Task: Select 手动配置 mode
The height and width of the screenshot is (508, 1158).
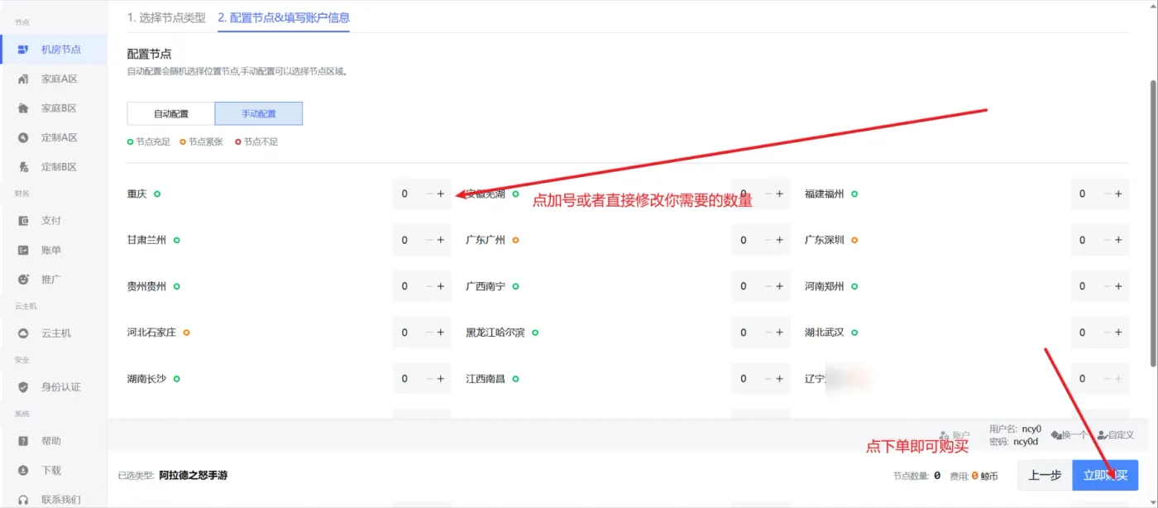Action: (259, 113)
